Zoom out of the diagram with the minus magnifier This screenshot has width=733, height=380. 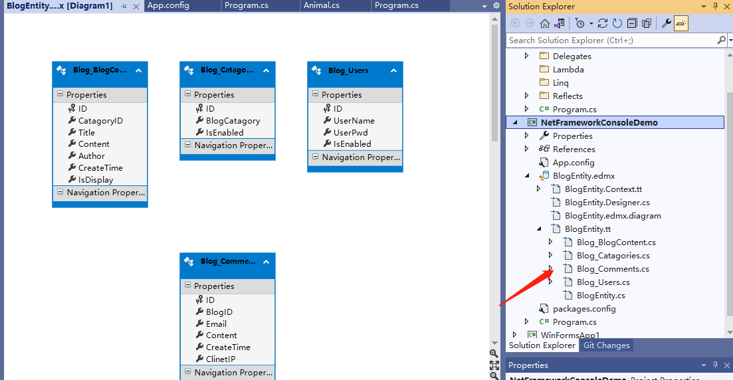(494, 375)
